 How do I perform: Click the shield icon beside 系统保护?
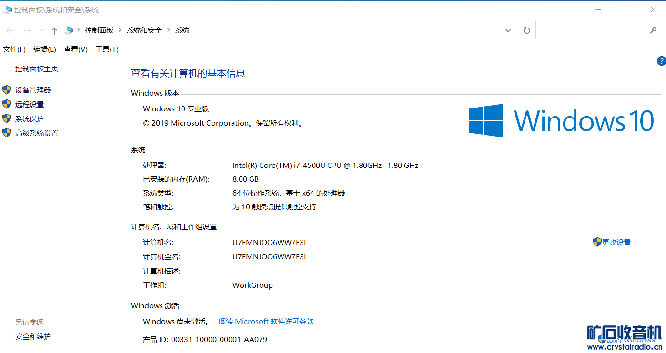[7, 118]
